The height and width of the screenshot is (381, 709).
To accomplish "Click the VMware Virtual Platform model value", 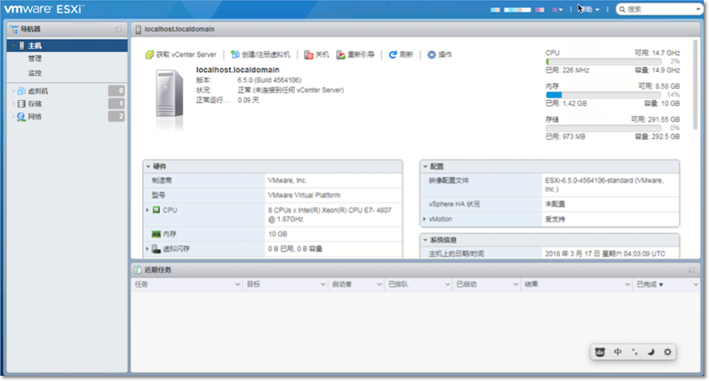I will [x=304, y=196].
